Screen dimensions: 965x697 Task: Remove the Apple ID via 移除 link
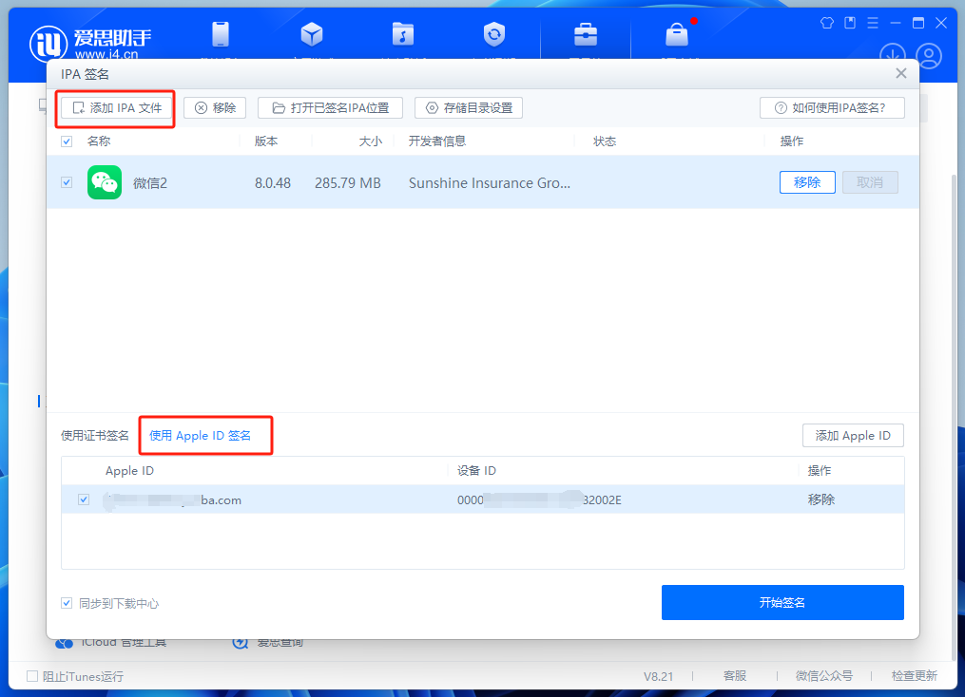point(821,499)
